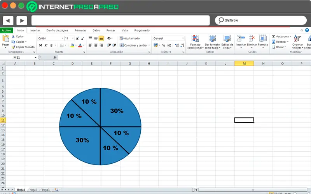This screenshot has height=194, width=311.
Task: Open Excel Help question mark
Action: [x=307, y=30]
